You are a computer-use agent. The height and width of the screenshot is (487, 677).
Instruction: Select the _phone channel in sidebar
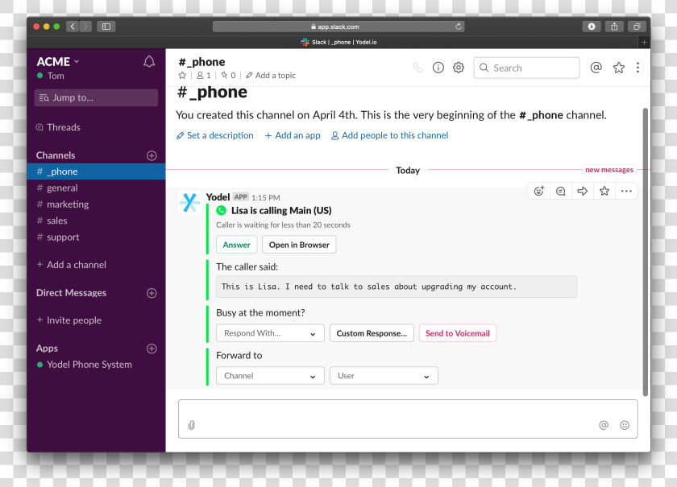click(x=96, y=171)
